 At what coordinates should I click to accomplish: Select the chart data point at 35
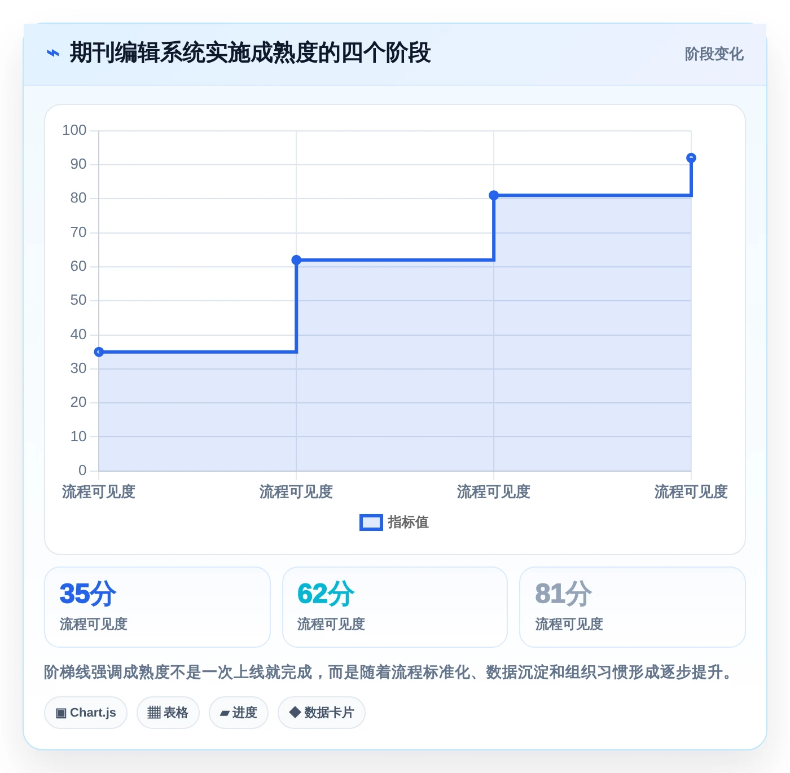[99, 352]
